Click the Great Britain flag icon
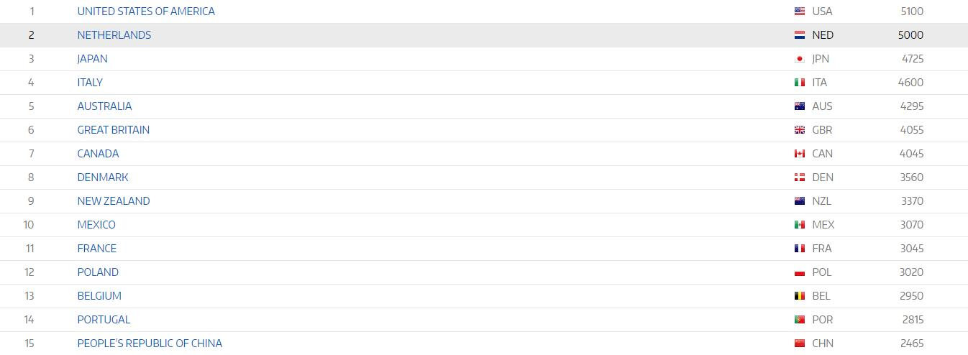 799,130
